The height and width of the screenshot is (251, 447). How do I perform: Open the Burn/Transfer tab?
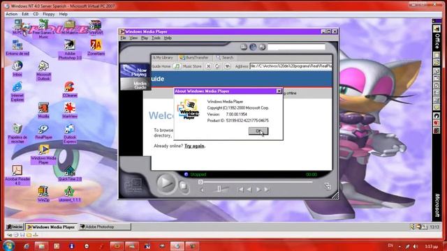(x=194, y=57)
